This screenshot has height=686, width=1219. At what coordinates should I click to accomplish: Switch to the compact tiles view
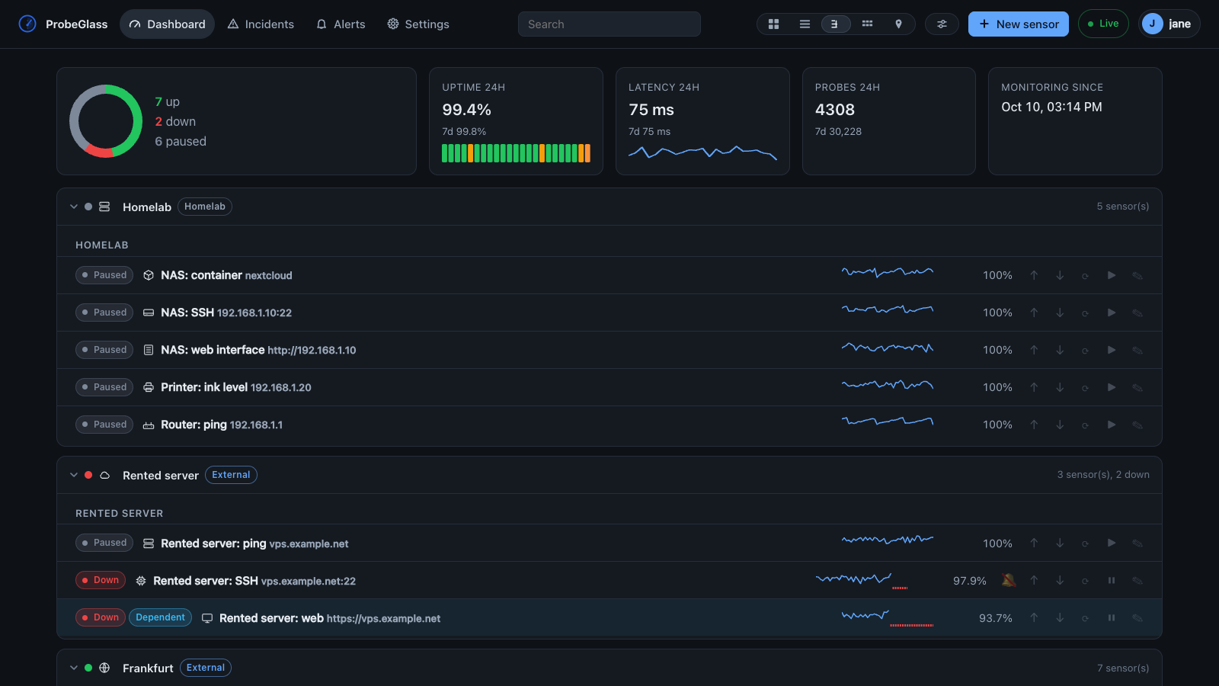[867, 24]
